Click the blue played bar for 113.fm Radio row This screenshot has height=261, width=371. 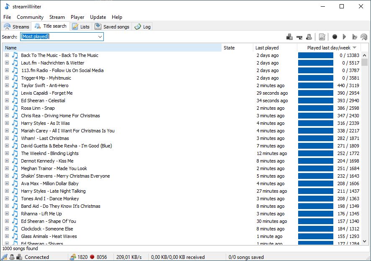point(316,70)
